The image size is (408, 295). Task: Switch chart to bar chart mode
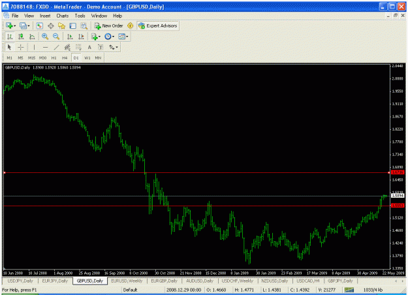coord(10,37)
